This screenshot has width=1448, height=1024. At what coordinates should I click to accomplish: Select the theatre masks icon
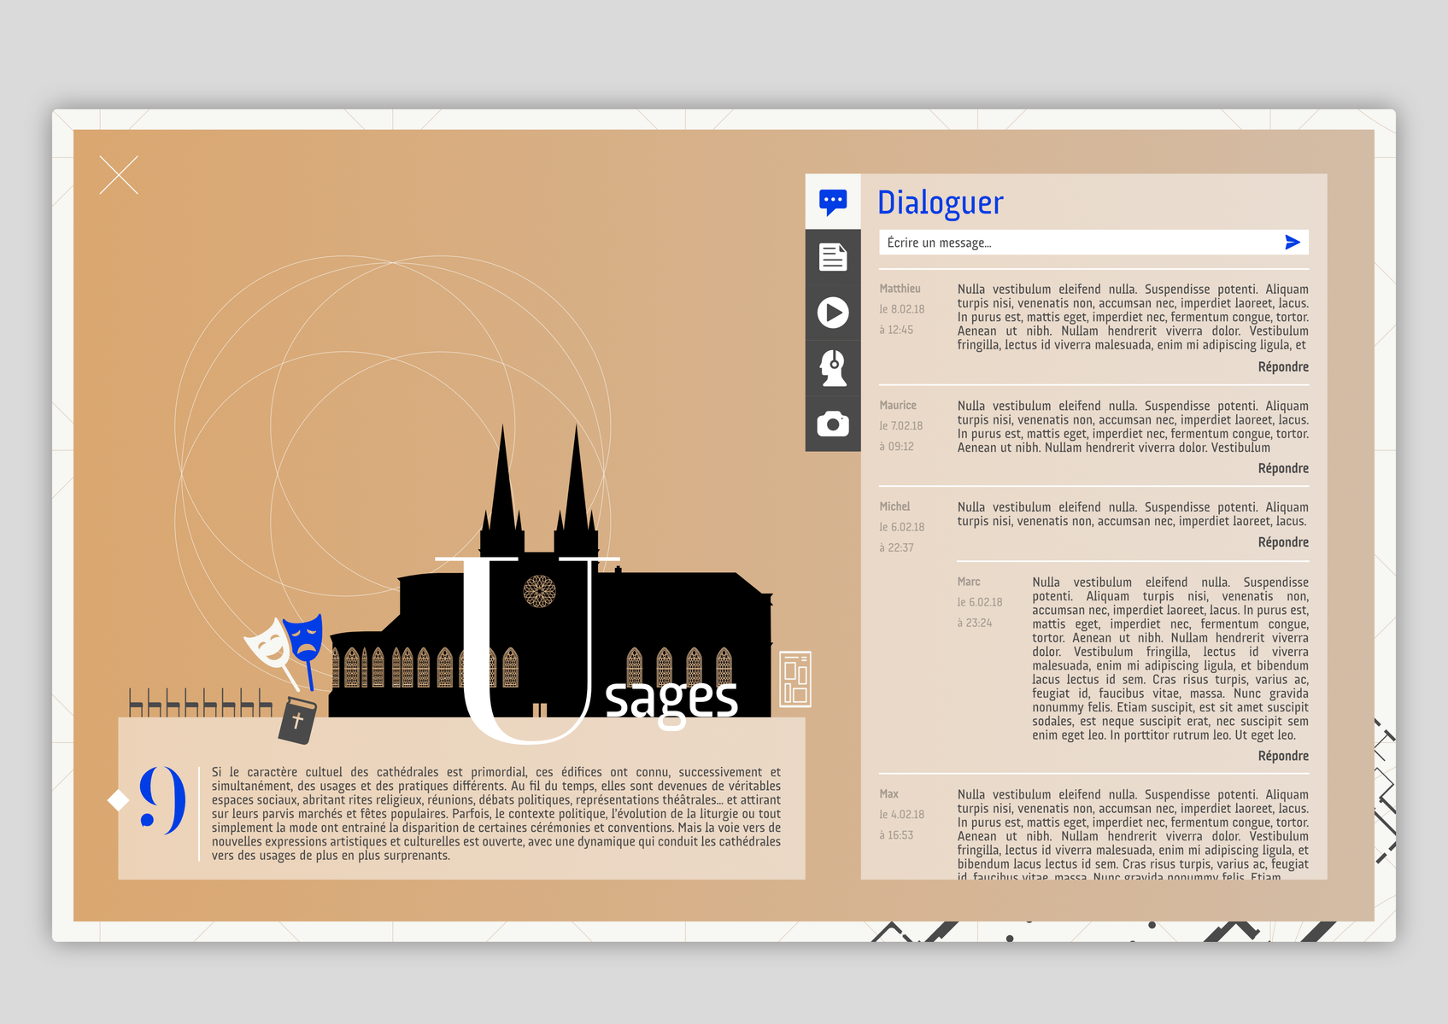(x=285, y=651)
